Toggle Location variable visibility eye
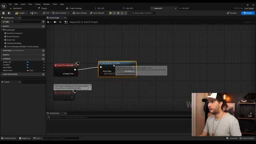This screenshot has height=144, width=256. tap(44, 65)
